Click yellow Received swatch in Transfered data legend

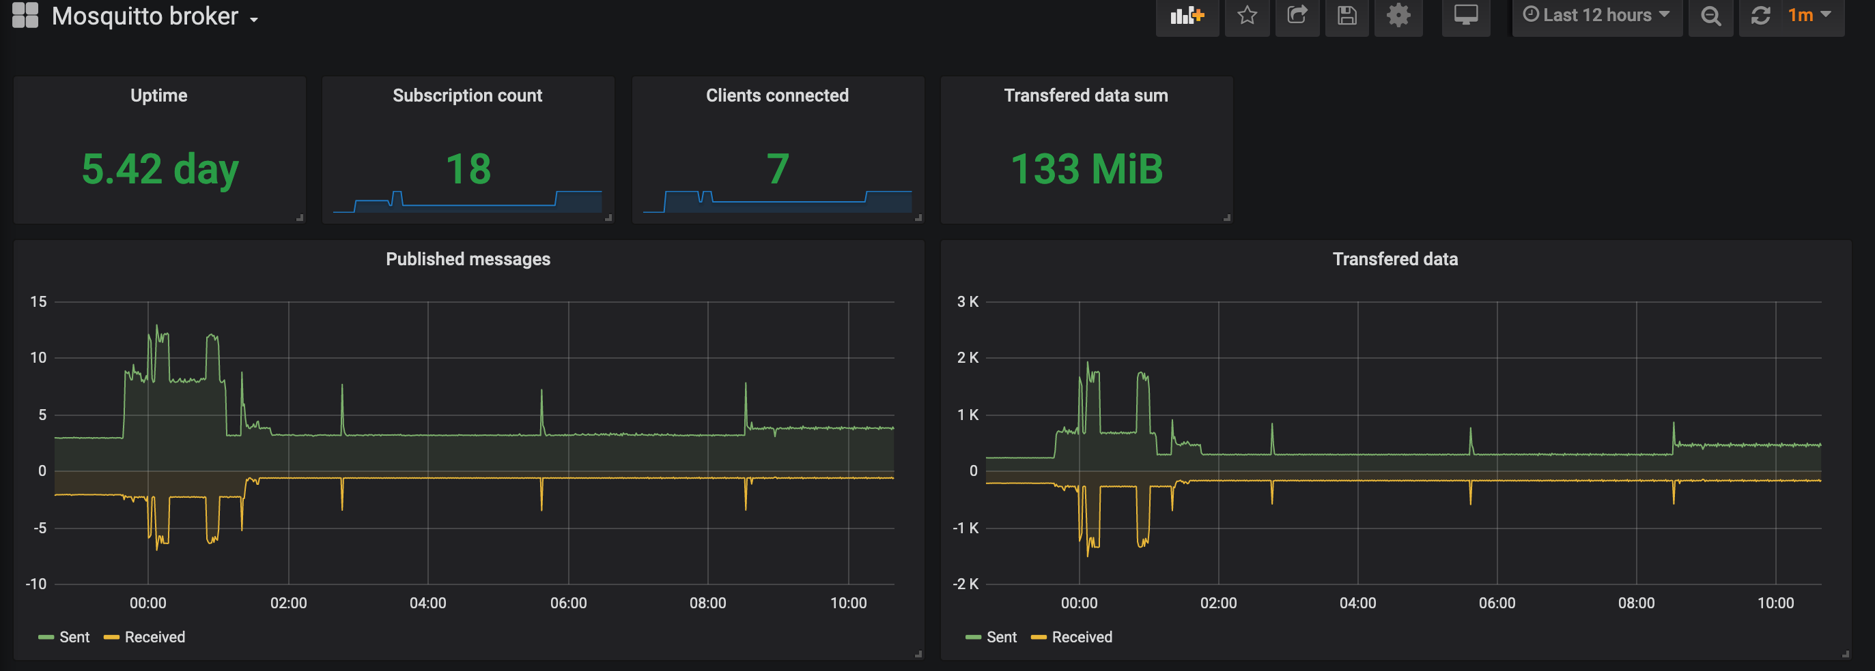tap(1039, 638)
